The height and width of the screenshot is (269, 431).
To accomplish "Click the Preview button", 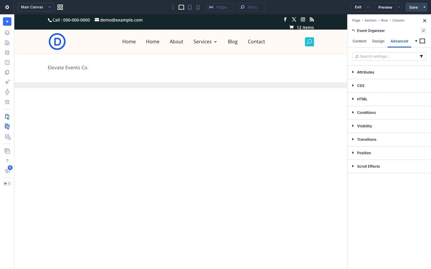I will click(x=385, y=7).
